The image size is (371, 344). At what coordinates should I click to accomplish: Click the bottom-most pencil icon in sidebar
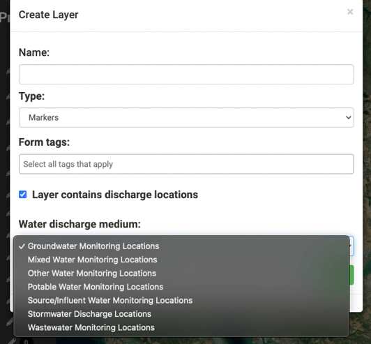point(11,341)
